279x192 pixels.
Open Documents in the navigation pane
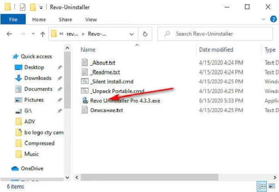coord(38,89)
